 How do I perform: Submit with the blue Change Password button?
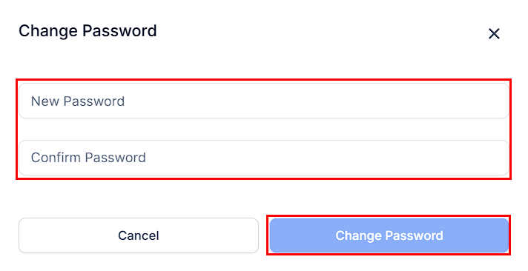[389, 235]
